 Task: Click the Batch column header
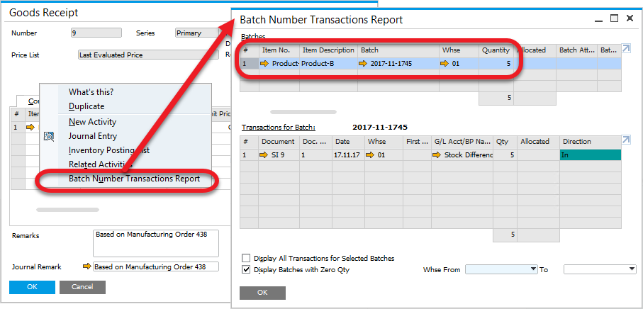tap(398, 50)
